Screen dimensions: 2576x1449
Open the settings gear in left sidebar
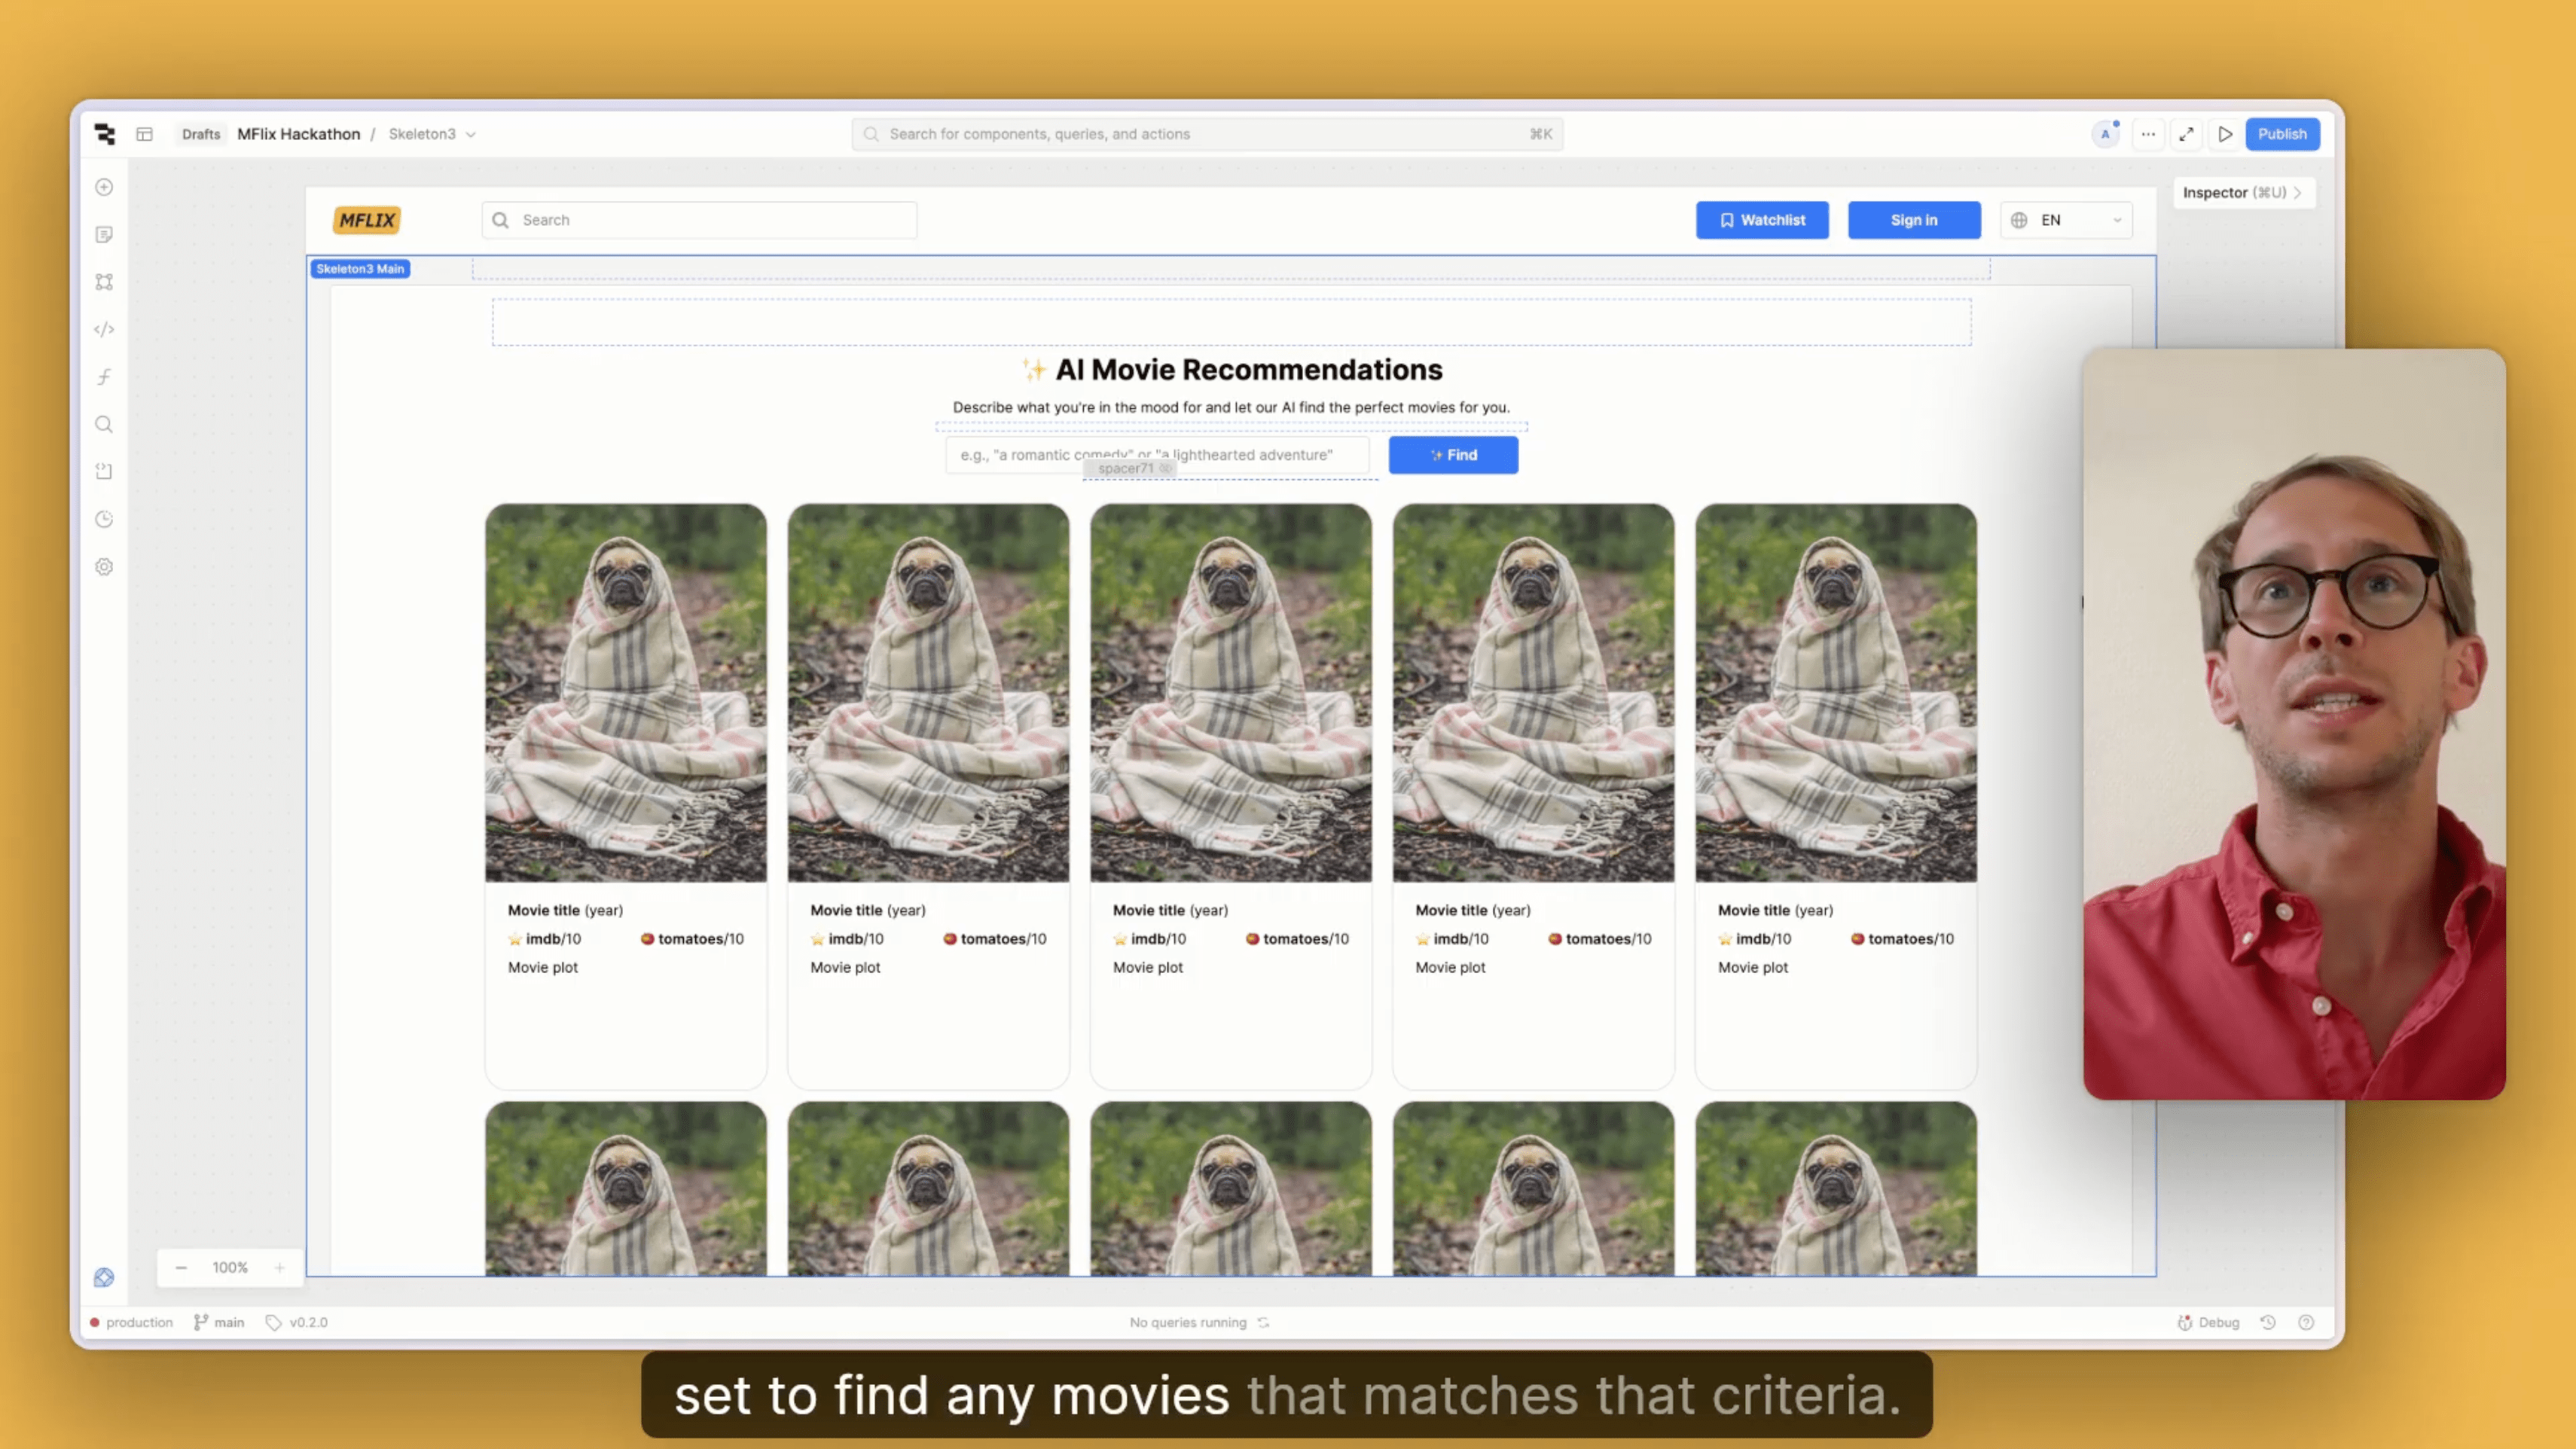click(104, 567)
